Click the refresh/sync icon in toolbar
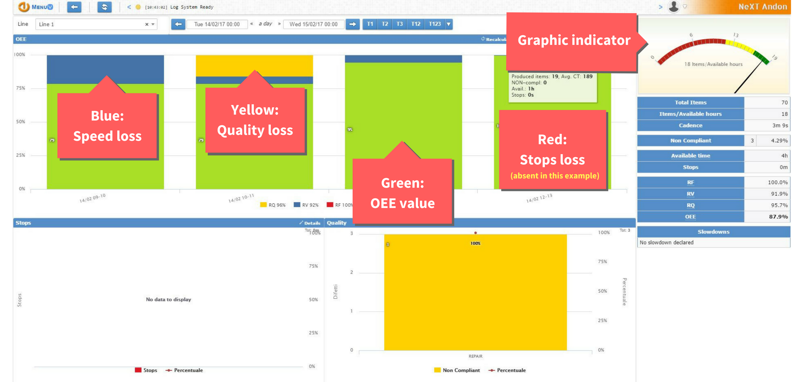Screen dimensions: 804x382 click(105, 7)
